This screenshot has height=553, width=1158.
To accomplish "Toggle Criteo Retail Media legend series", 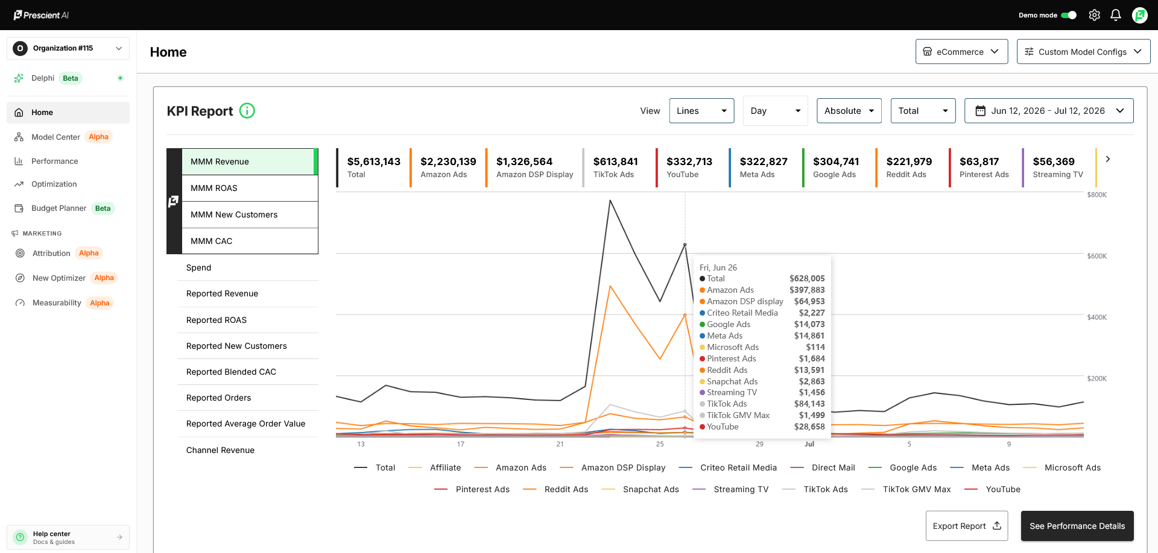I will (728, 468).
